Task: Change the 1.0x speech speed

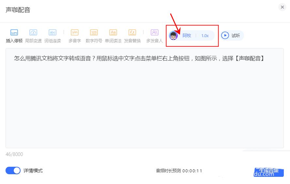Action: [205, 35]
